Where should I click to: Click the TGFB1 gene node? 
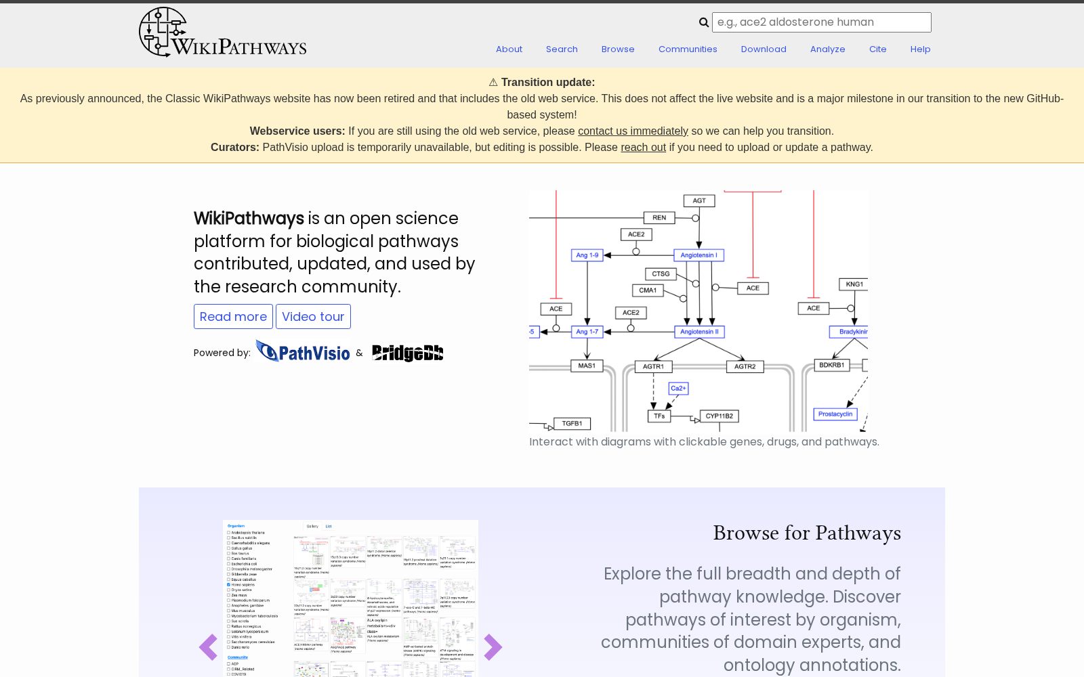[572, 424]
